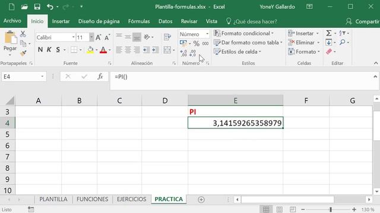Screen dimensions: 380x213
Task: Toggle italic K formatting
Action: [x=49, y=50]
